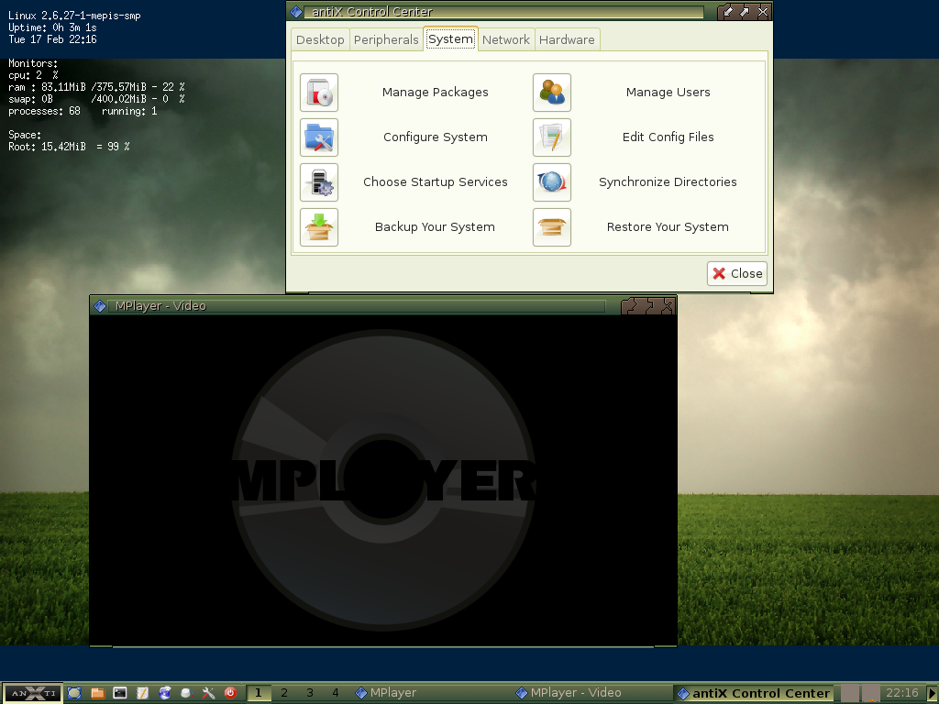Click the processes count line on desktop
This screenshot has height=704, width=939.
pos(83,111)
